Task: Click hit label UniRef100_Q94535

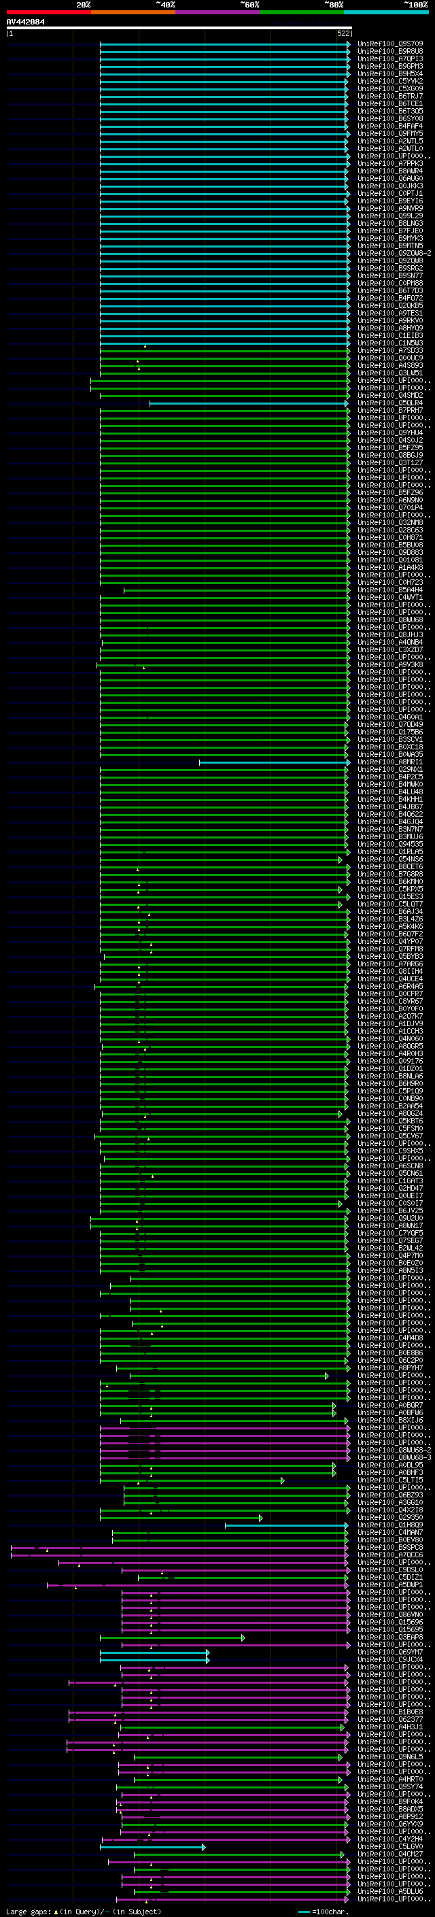Action: (x=390, y=844)
